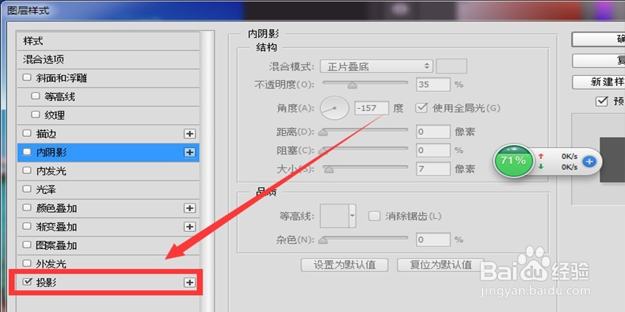Click the 新建样式 button
The height and width of the screenshot is (312, 625).
[x=598, y=82]
